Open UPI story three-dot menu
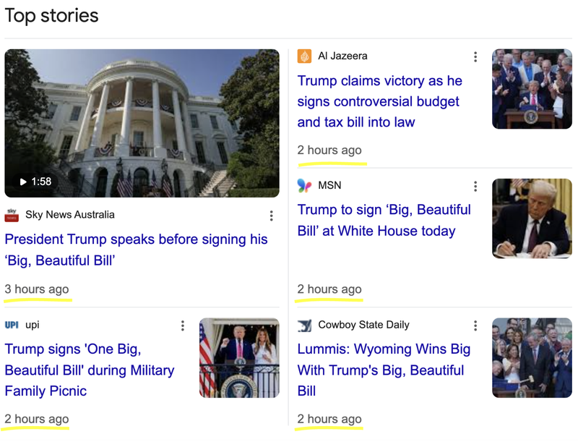The image size is (578, 442). [x=183, y=326]
